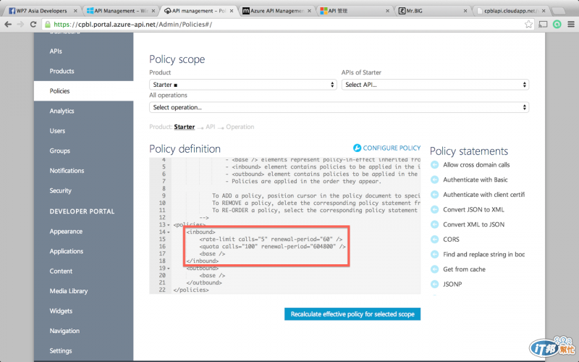Bookmark page with the star icon

tap(528, 25)
